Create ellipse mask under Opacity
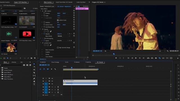Screen dimensions: 180x101 pos(45,31)
